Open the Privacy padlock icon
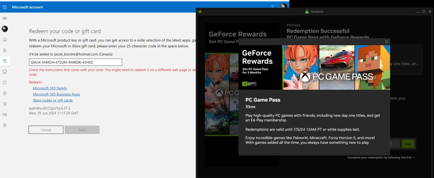The image size is (434, 178). click(5, 93)
